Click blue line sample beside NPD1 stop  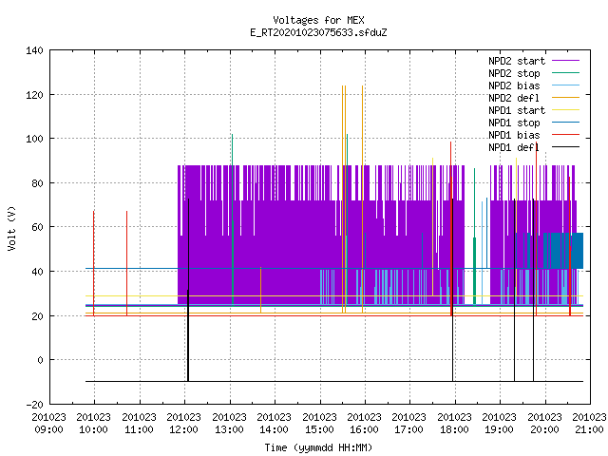(x=565, y=123)
